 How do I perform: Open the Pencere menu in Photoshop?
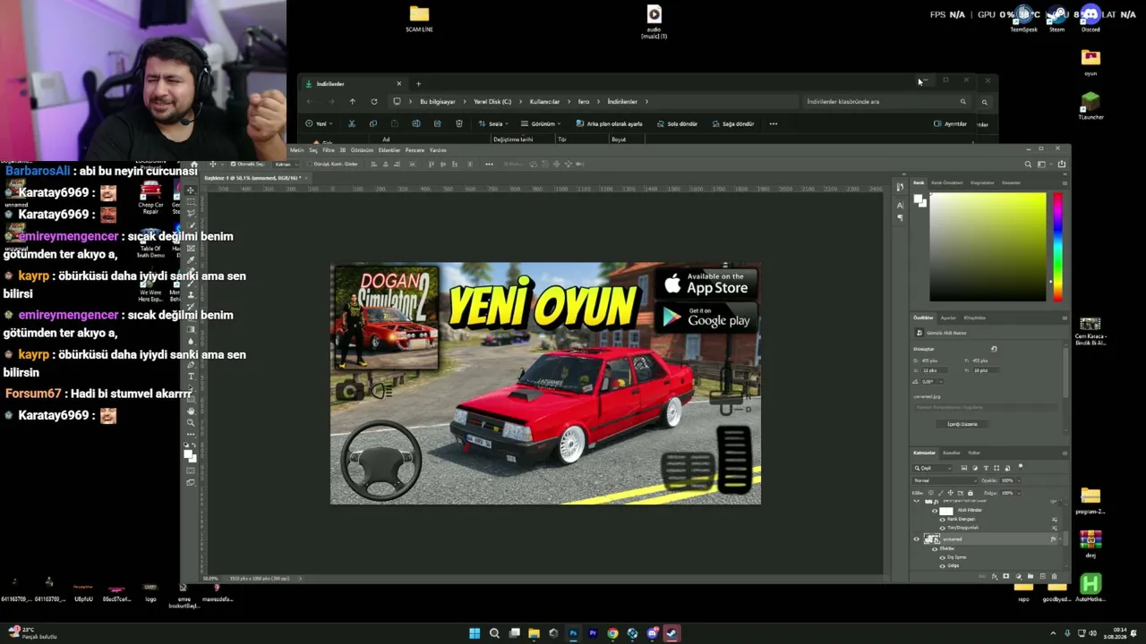click(415, 150)
